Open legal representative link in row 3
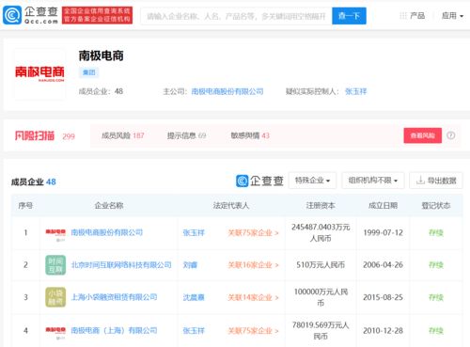 point(194,297)
